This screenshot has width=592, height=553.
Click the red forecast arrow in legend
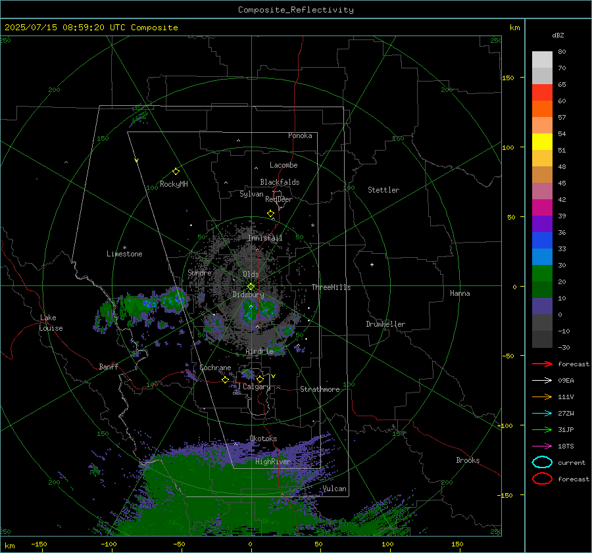coord(542,364)
